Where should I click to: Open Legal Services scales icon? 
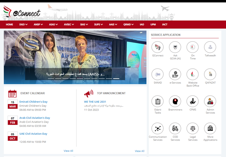point(193,129)
